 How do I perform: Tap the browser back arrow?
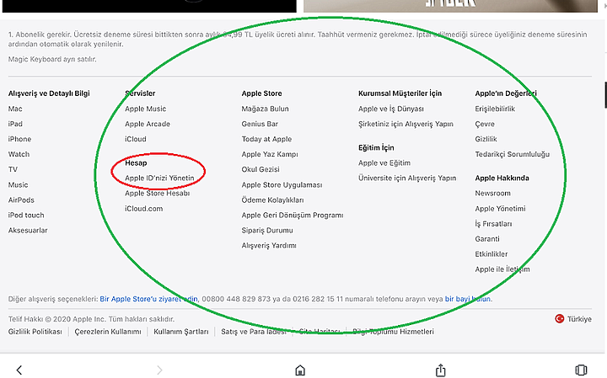[19, 370]
